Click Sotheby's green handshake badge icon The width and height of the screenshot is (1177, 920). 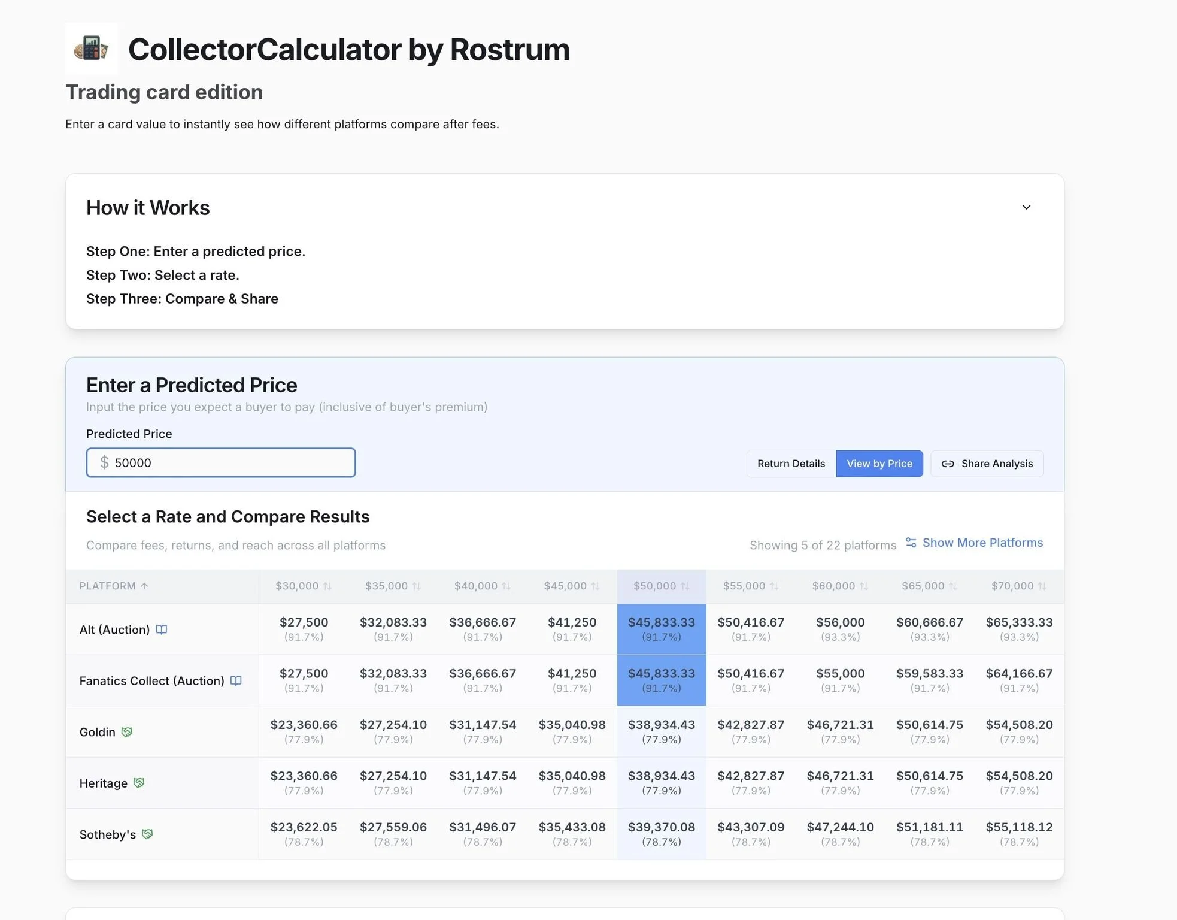(x=147, y=834)
